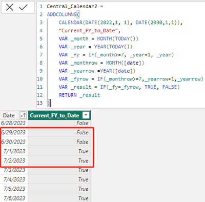Click the _fy variable definition in line 7
The image size is (205, 202).
click(x=75, y=55)
